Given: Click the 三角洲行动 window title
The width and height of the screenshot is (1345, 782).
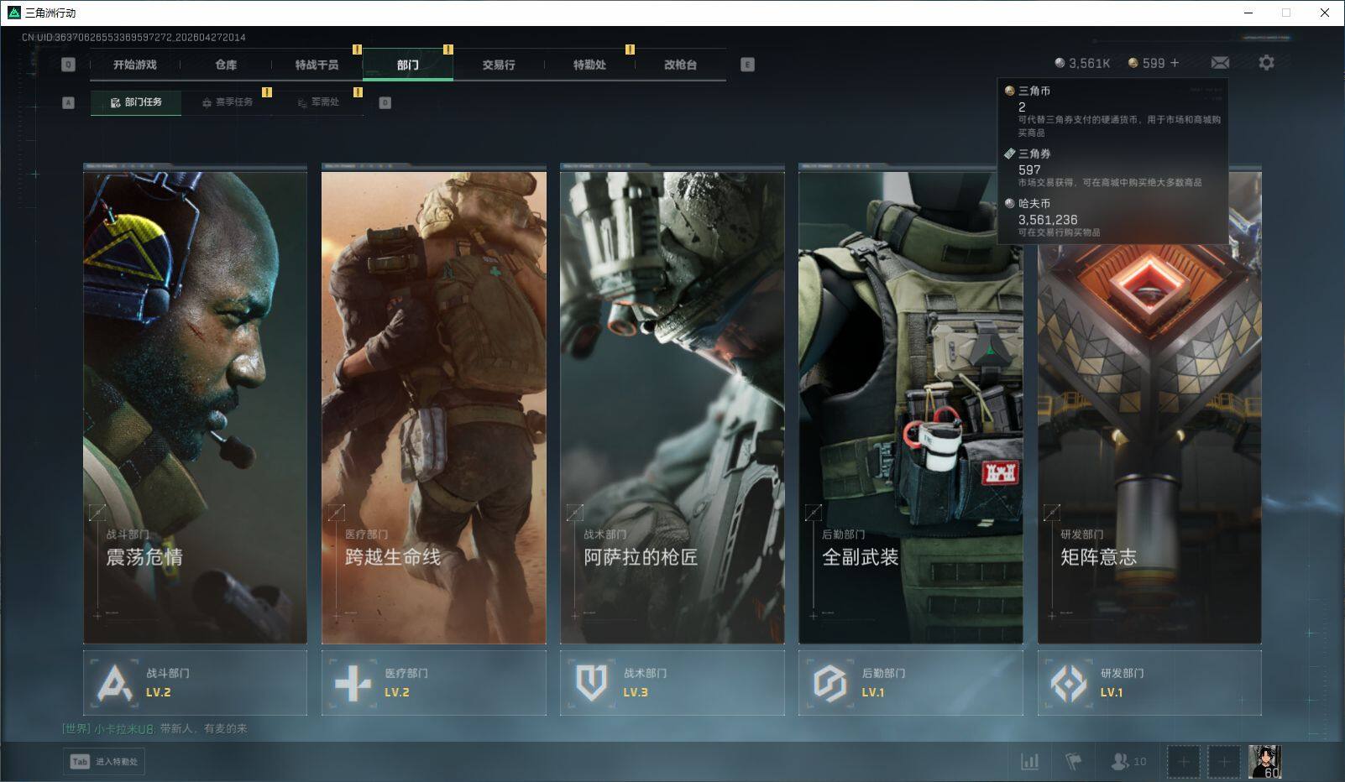Looking at the screenshot, I should 50,13.
